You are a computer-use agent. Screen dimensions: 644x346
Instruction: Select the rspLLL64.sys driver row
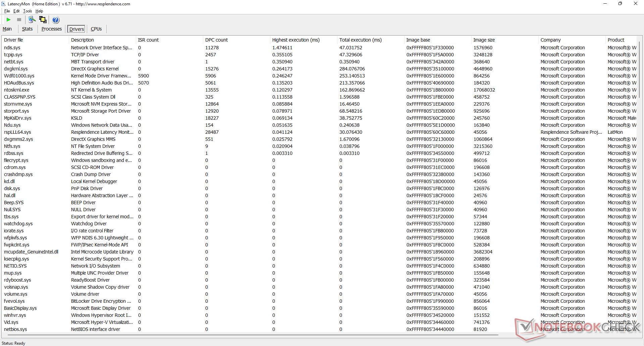pos(319,132)
